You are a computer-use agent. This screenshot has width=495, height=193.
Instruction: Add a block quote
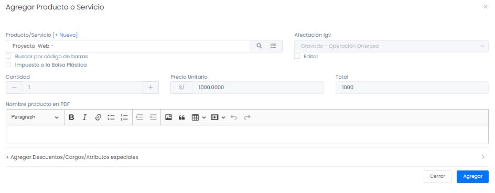pyautogui.click(x=181, y=117)
